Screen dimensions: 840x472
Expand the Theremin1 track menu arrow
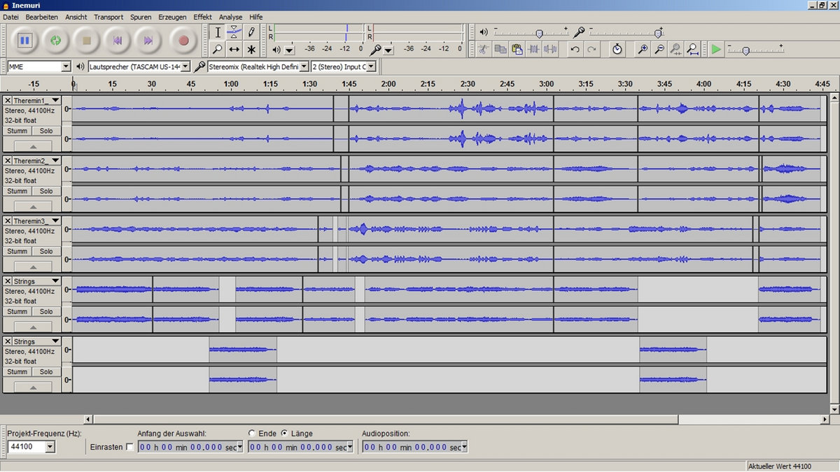click(x=56, y=101)
